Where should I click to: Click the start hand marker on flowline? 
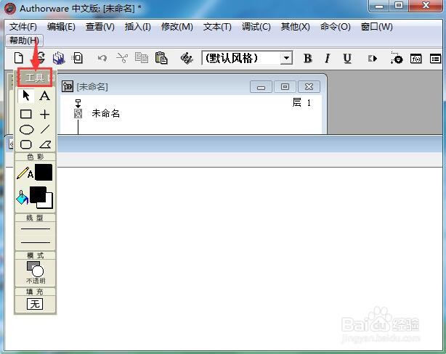pyautogui.click(x=78, y=103)
